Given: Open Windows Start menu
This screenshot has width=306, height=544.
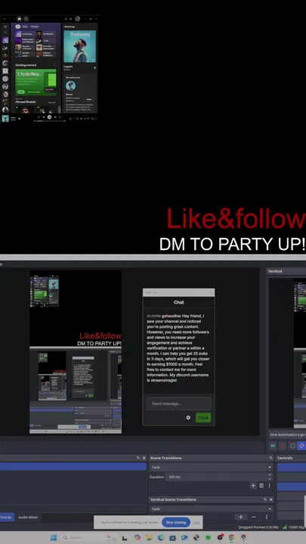Looking at the screenshot, I should [54, 537].
